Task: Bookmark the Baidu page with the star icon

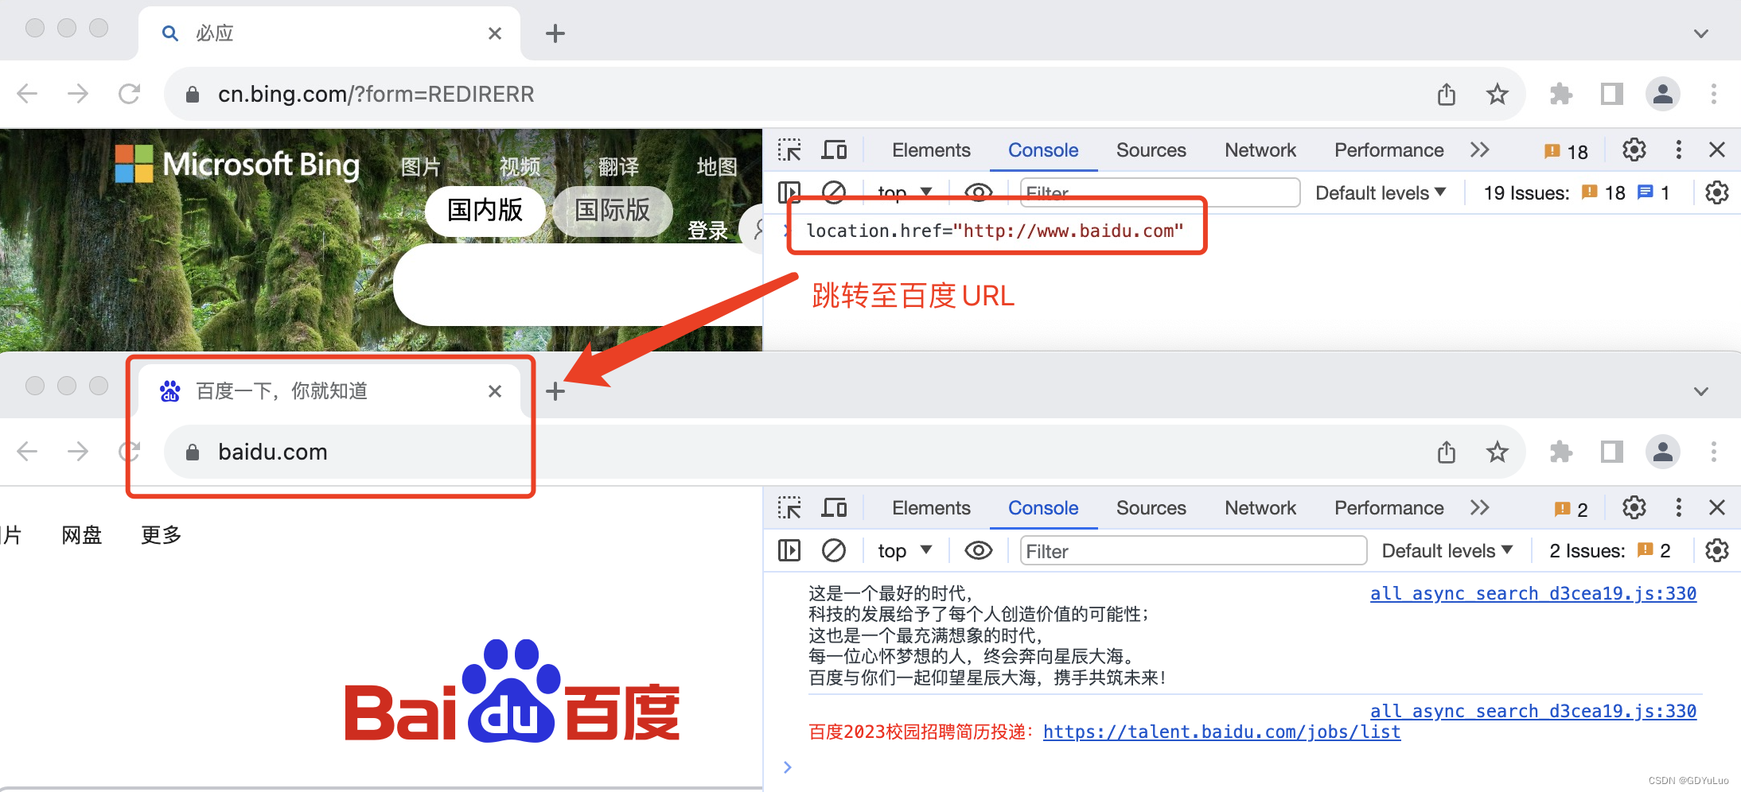Action: (1498, 452)
